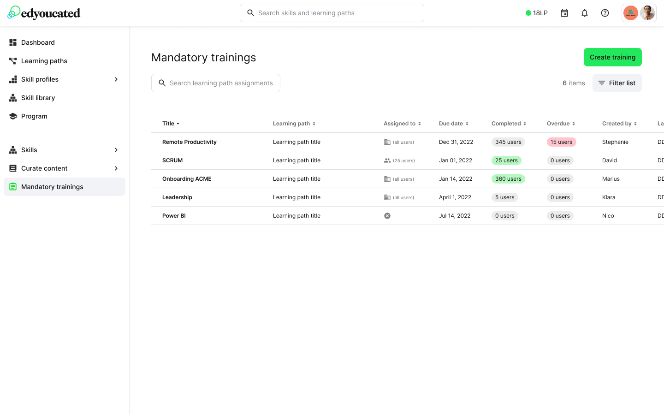Click the red 15 users overdue badge

(561, 142)
